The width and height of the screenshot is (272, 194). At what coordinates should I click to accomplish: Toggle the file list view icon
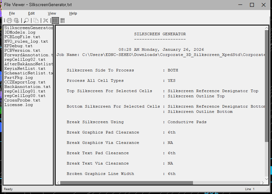[x=55, y=20]
